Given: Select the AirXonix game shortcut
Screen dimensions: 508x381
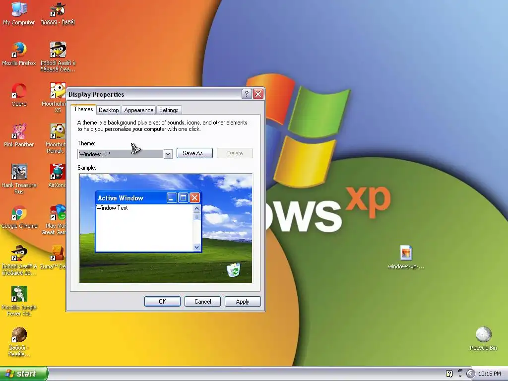Looking at the screenshot, I should pyautogui.click(x=57, y=176).
